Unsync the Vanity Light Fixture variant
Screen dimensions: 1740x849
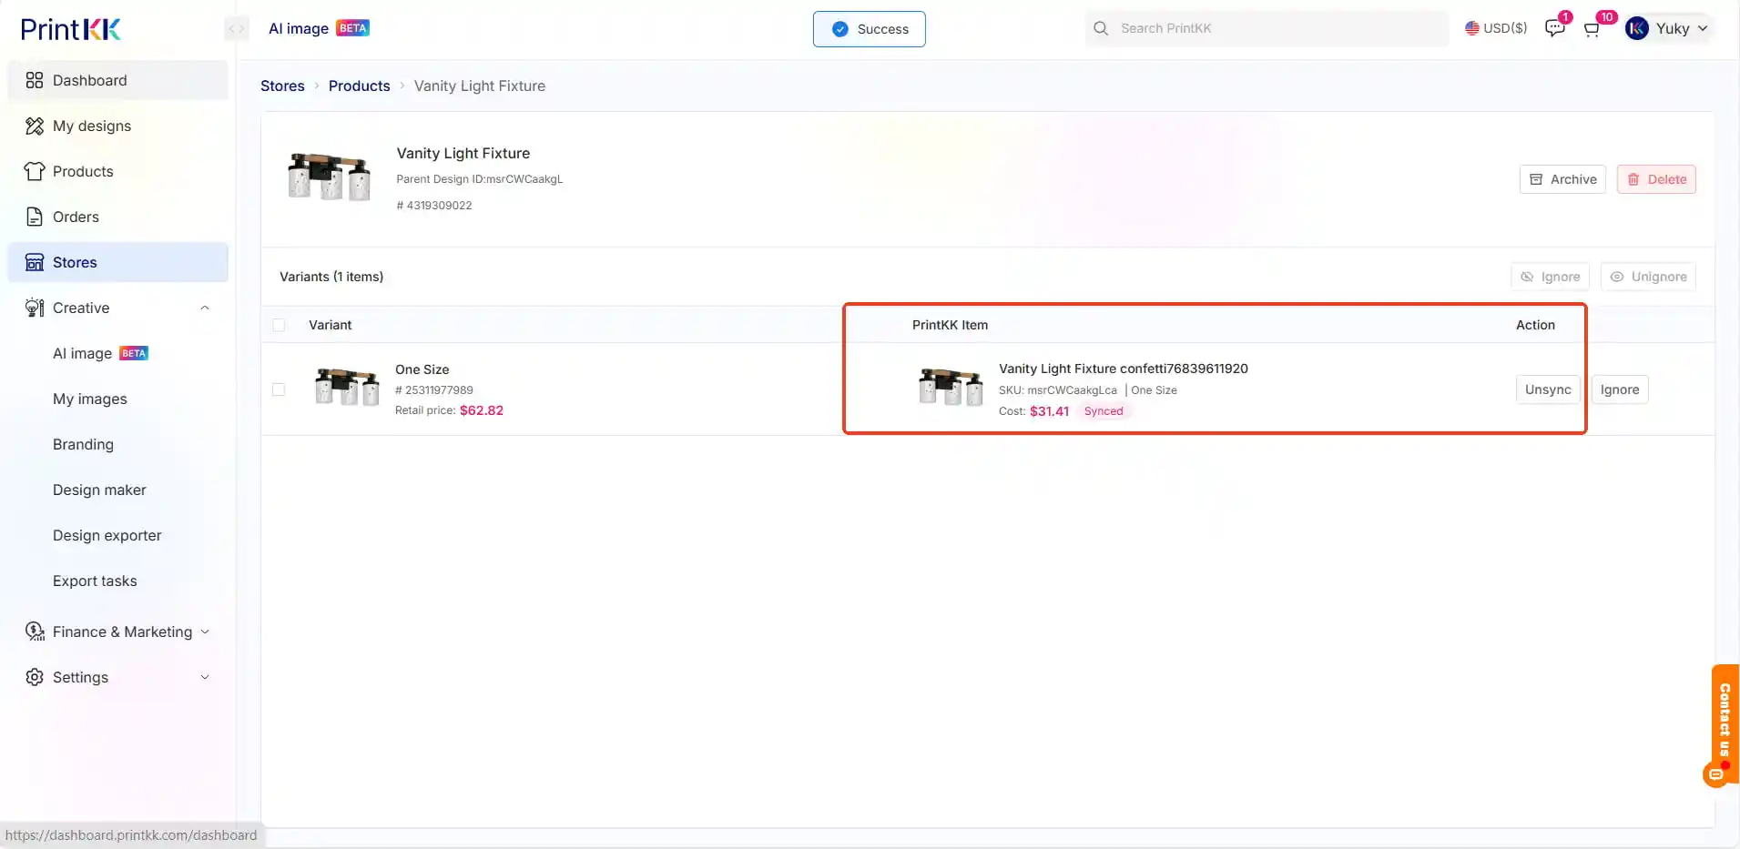pos(1548,389)
